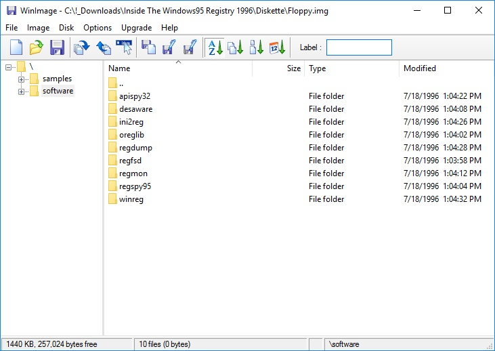Click the Label text field
Image resolution: width=495 pixels, height=351 pixels.
(359, 47)
